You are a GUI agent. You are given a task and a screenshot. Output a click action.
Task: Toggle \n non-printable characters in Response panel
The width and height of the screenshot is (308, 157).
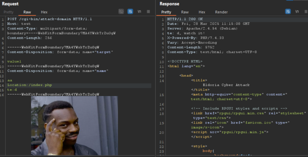(297, 12)
